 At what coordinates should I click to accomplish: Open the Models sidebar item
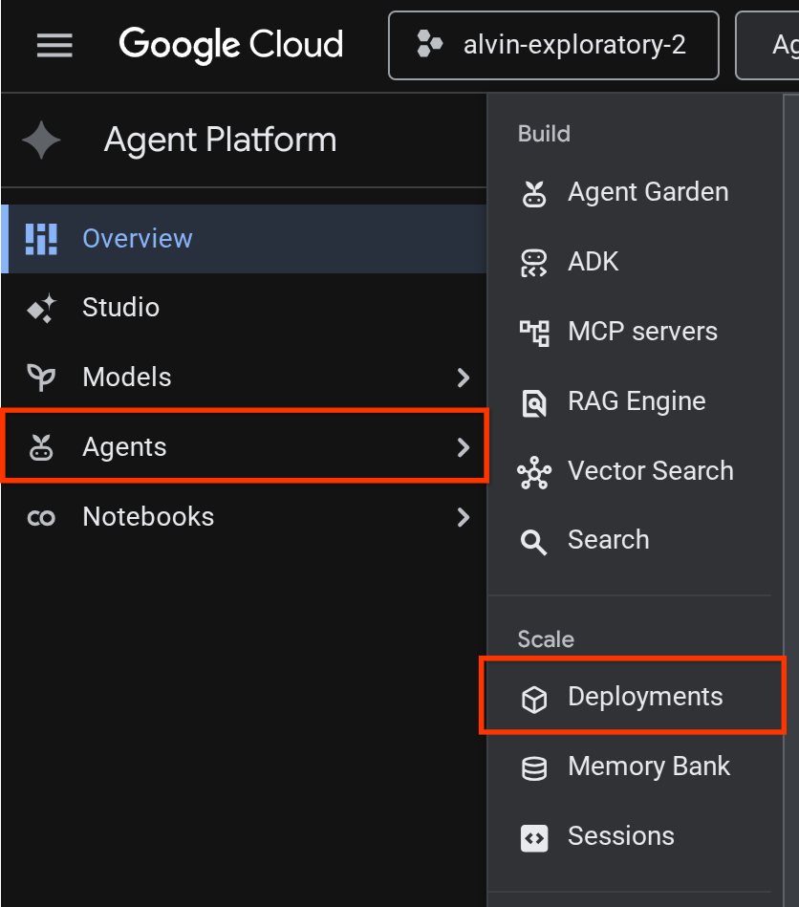[244, 378]
